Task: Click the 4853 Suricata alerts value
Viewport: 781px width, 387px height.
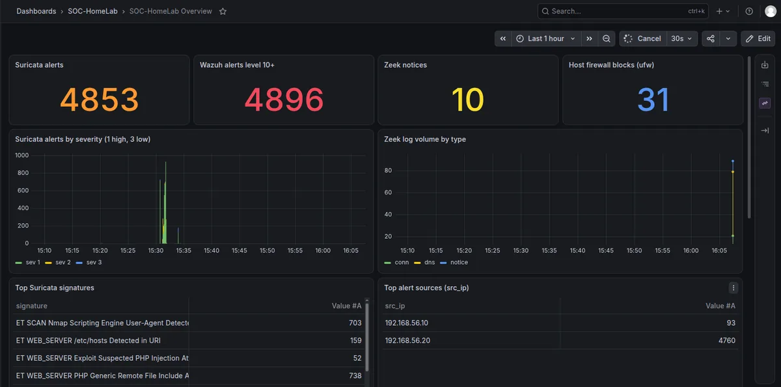Action: 100,100
